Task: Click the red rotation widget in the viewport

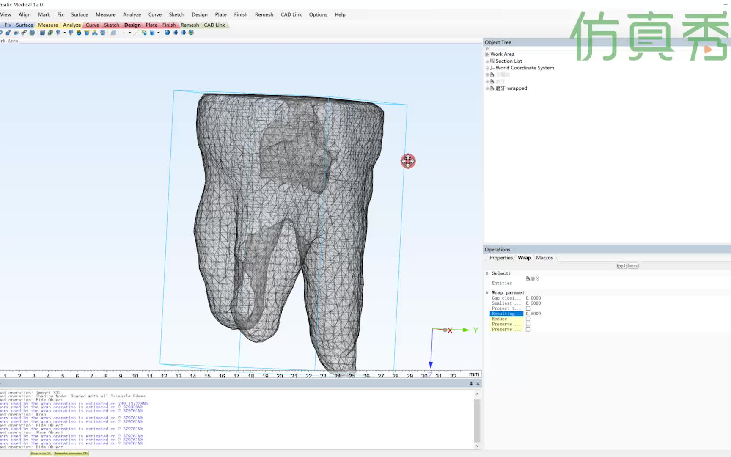Action: coord(408,161)
